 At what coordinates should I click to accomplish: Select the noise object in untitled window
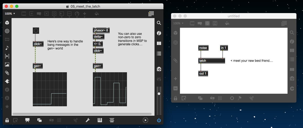(203, 48)
